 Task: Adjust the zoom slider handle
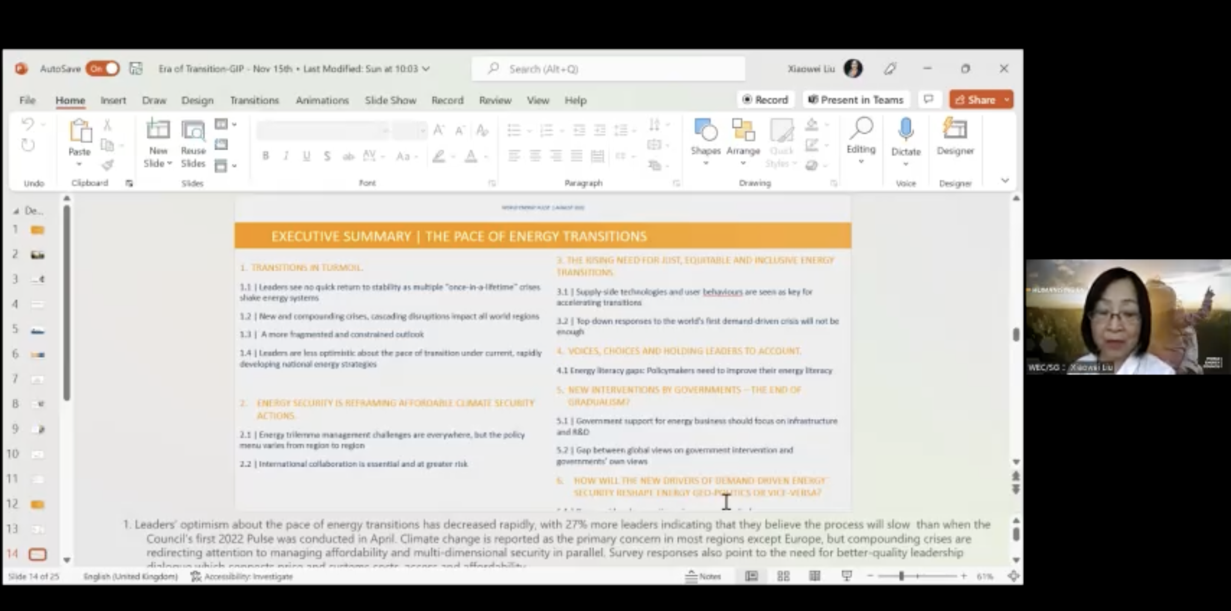(901, 576)
